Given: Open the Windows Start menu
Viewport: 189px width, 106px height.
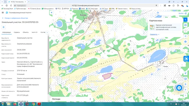Looking at the screenshot, I should [3, 104].
